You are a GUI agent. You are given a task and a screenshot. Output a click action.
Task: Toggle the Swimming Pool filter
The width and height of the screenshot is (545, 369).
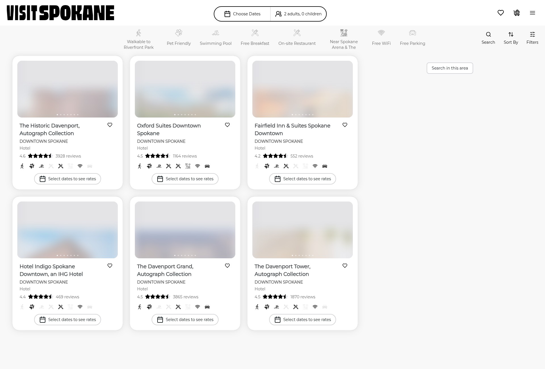(215, 37)
